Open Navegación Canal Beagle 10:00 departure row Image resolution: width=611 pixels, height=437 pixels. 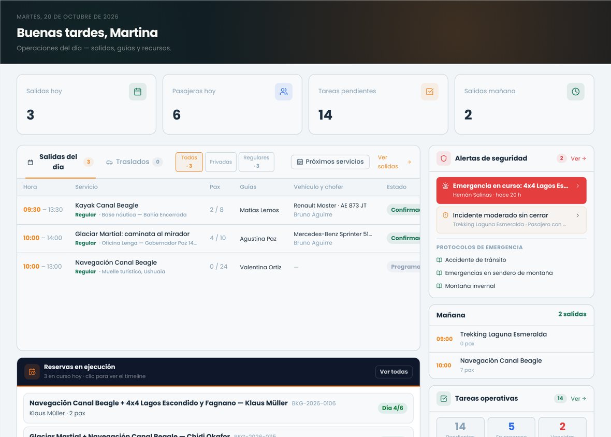(x=218, y=267)
